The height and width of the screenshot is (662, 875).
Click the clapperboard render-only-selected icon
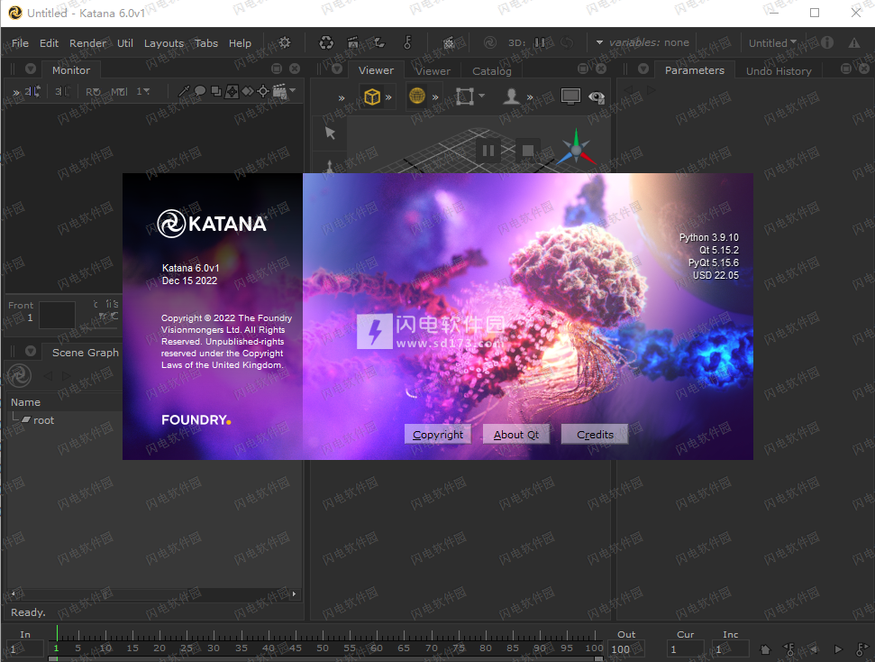coord(352,42)
